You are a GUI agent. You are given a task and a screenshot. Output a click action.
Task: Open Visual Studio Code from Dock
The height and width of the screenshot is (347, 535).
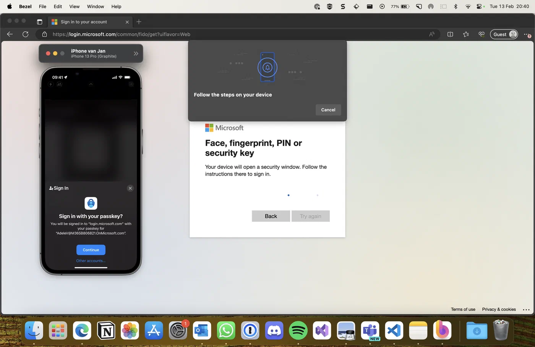(394, 330)
